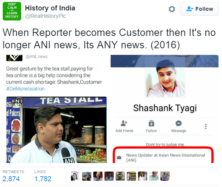This screenshot has height=187, width=222.
Task: Click the Facebook Follow icon under Shashank Tyagi
Action: point(151,123)
